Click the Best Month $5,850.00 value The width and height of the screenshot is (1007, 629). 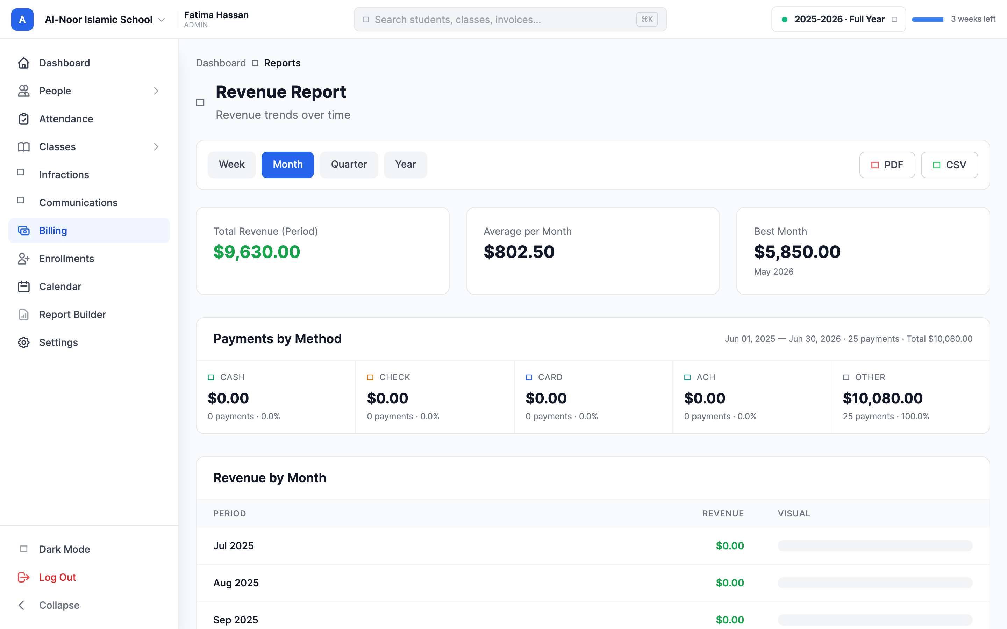[797, 252]
